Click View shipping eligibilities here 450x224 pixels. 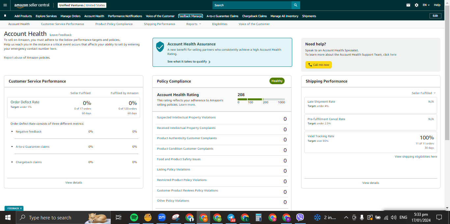pos(416,157)
